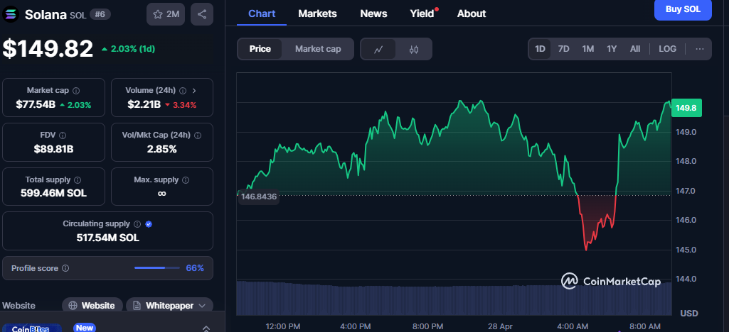Click Vol/Mkt Cap (24h) info icon
729x332 pixels.
pos(198,135)
